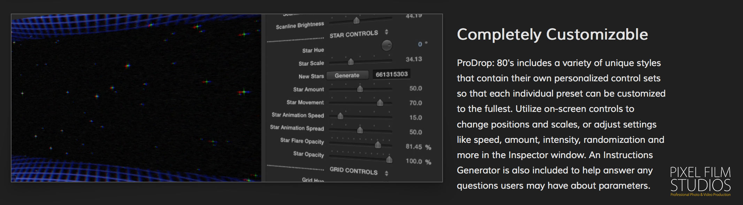The height and width of the screenshot is (205, 743).
Task: Click the Star Animation Speed slider handle
Action: point(340,116)
